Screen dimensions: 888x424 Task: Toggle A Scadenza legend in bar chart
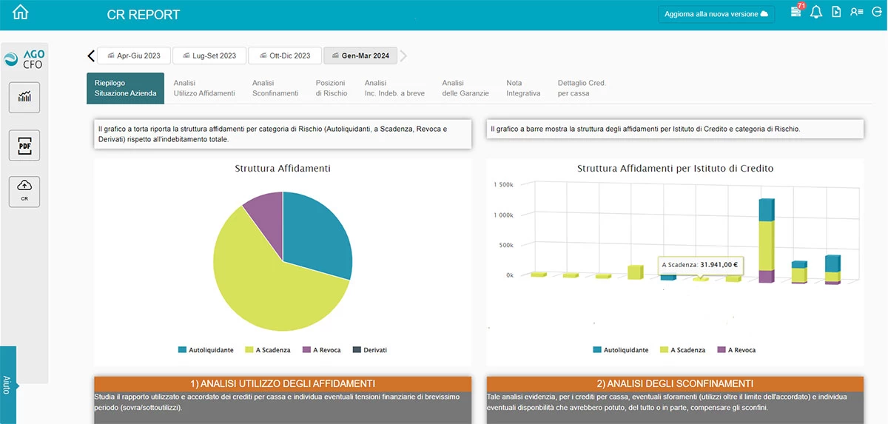[682, 350]
